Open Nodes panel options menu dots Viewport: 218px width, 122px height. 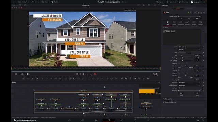point(159,83)
